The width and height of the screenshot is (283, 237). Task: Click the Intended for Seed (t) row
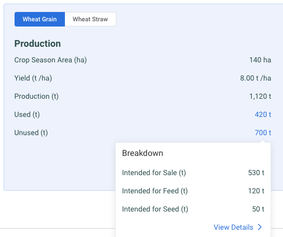tap(193, 209)
